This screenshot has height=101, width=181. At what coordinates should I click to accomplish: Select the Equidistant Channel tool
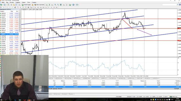(x=15, y=7)
